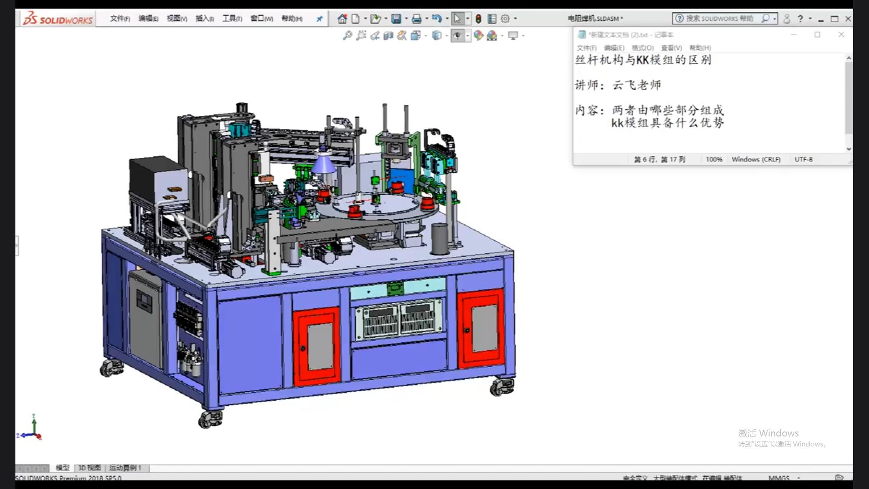Click Edit Appearance color ball icon
This screenshot has height=489, width=869.
coord(478,35)
